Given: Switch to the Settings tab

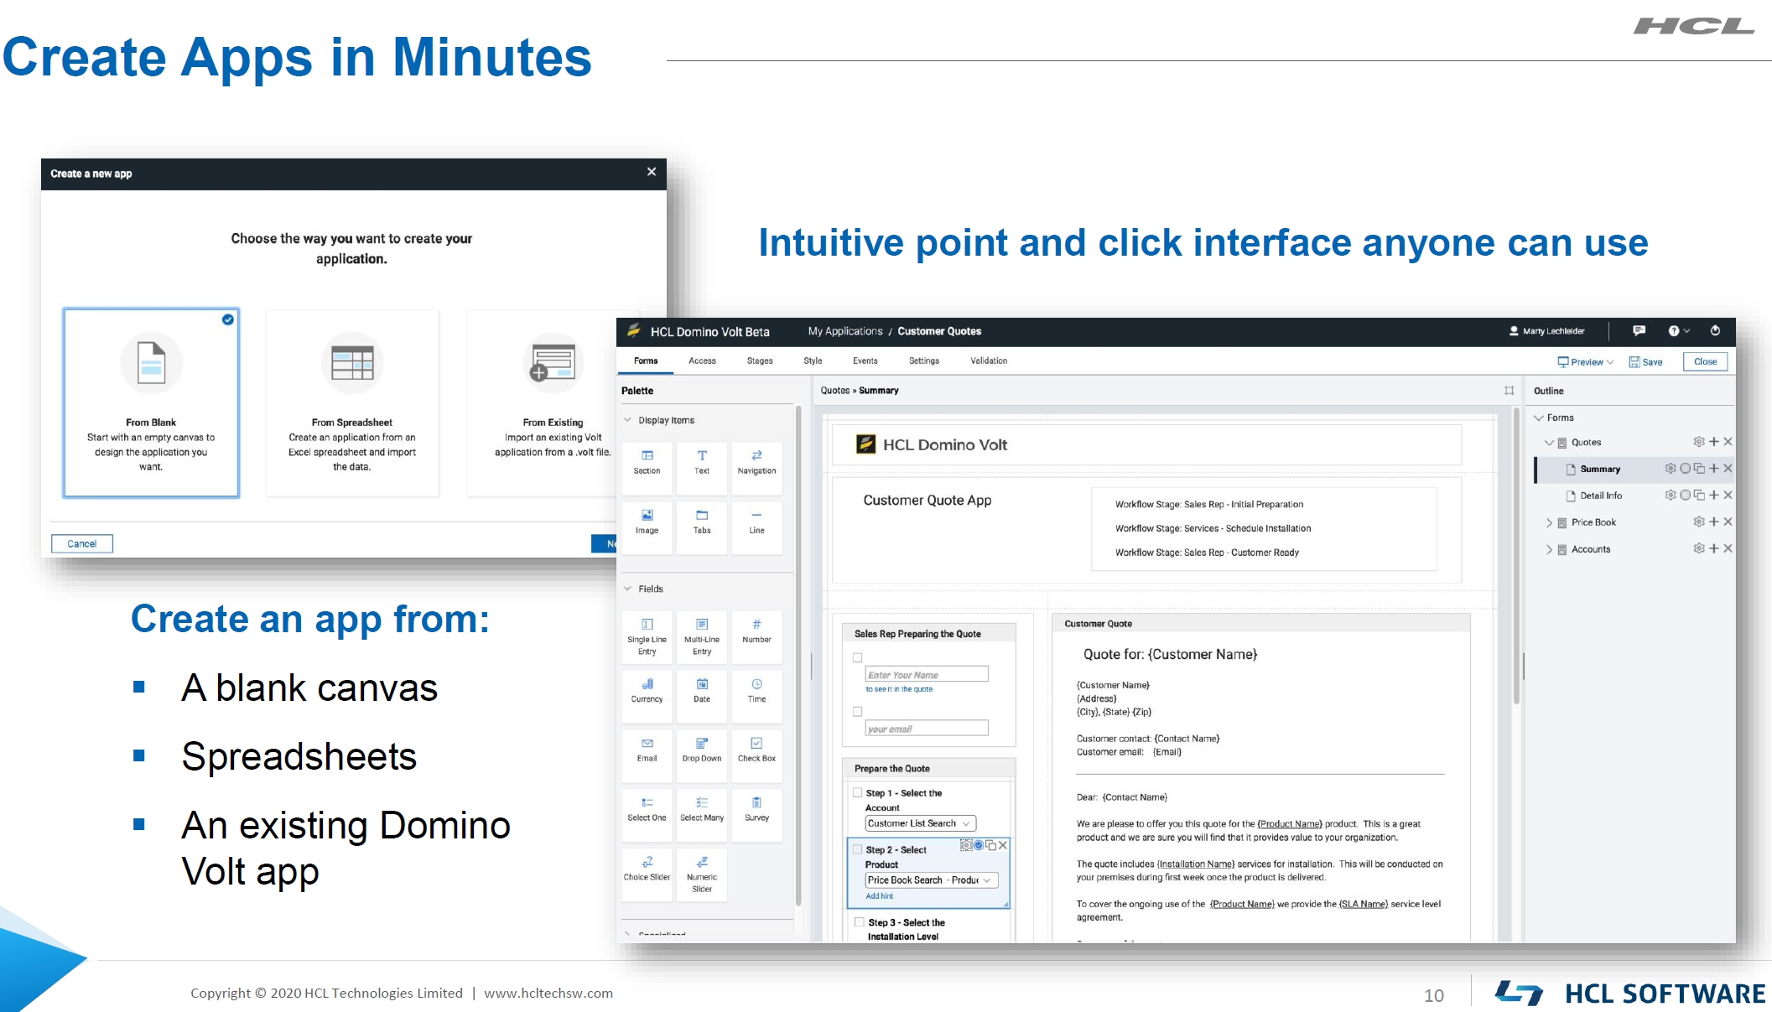Looking at the screenshot, I should point(924,361).
